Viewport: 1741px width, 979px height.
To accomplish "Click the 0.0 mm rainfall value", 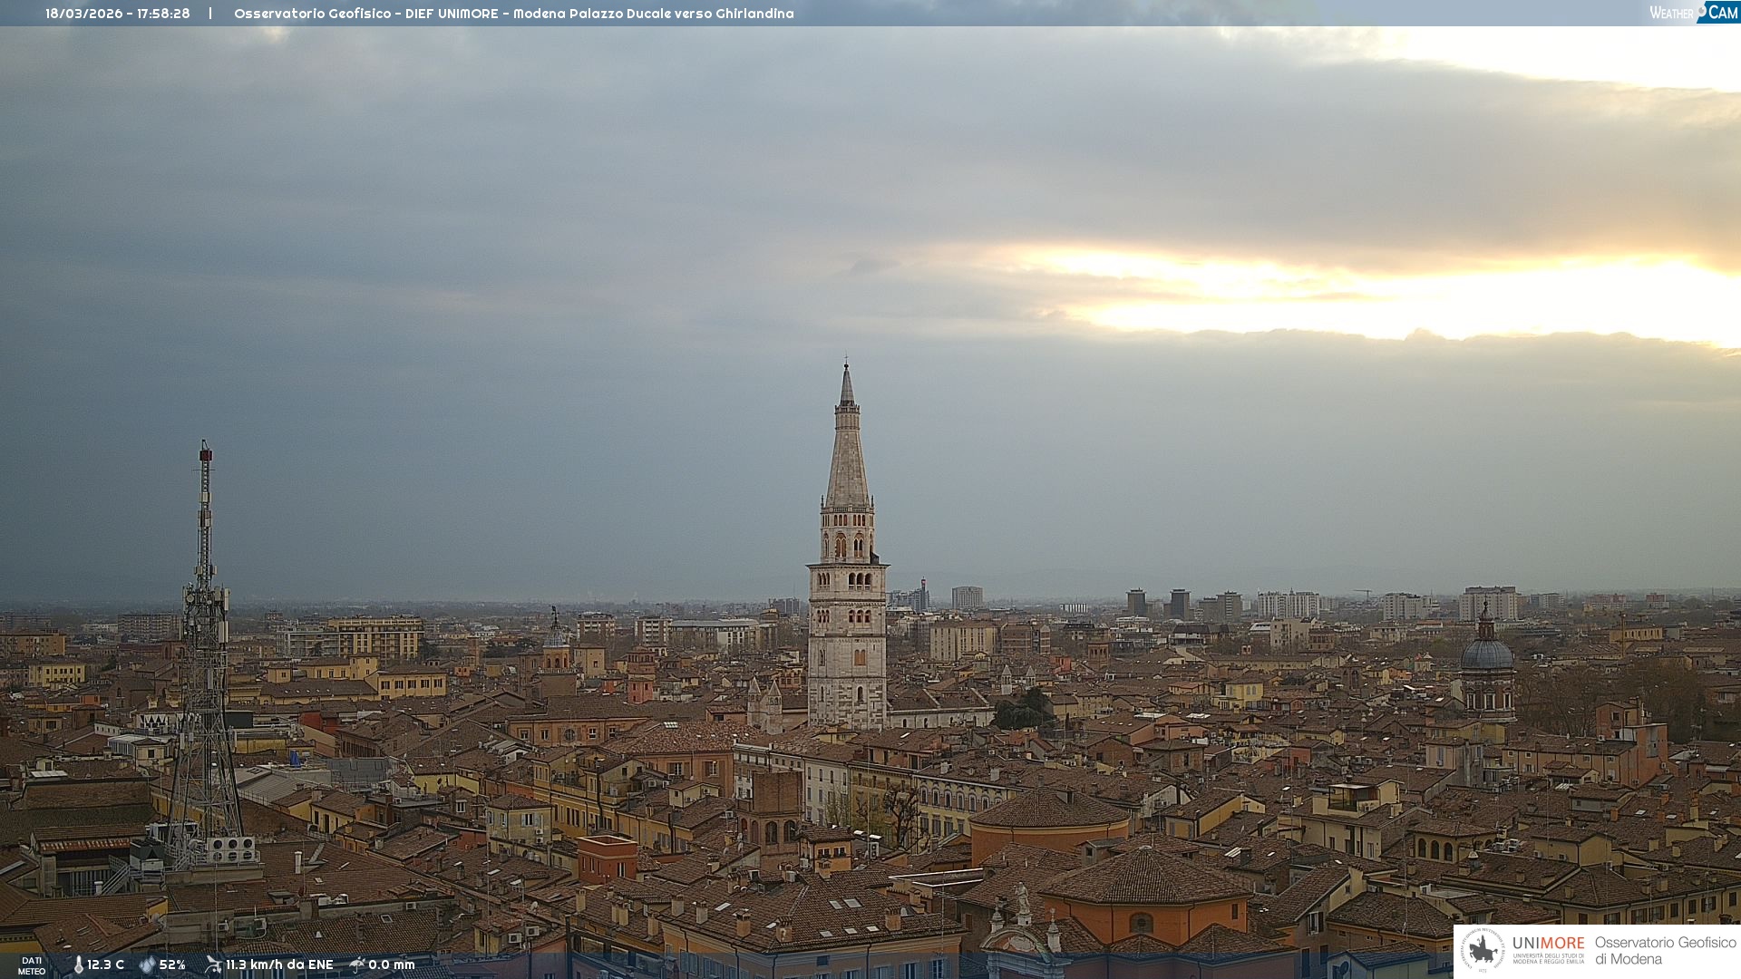I will pos(392,965).
